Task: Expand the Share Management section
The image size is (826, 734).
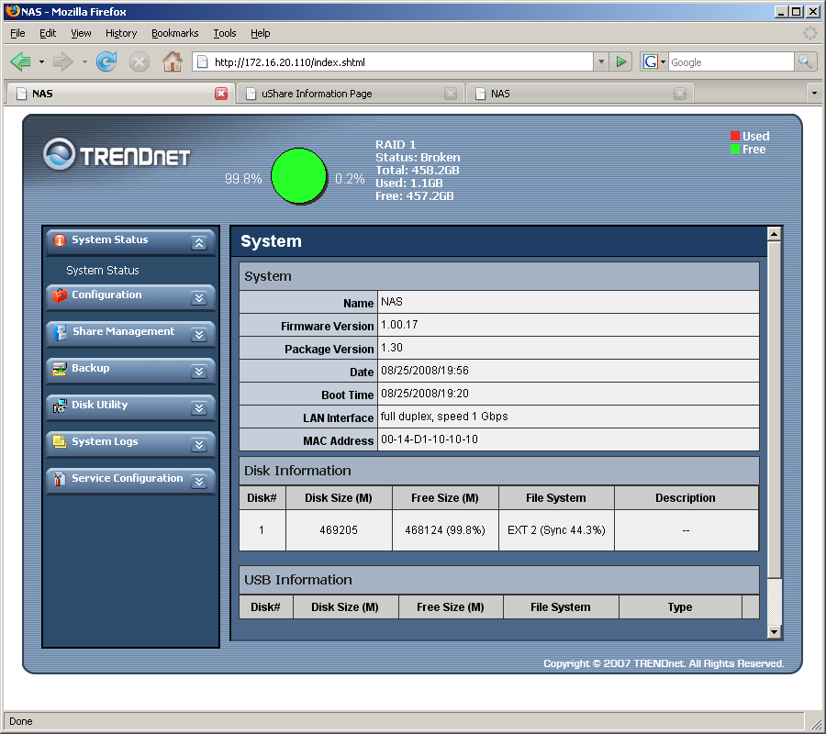Action: 198,335
